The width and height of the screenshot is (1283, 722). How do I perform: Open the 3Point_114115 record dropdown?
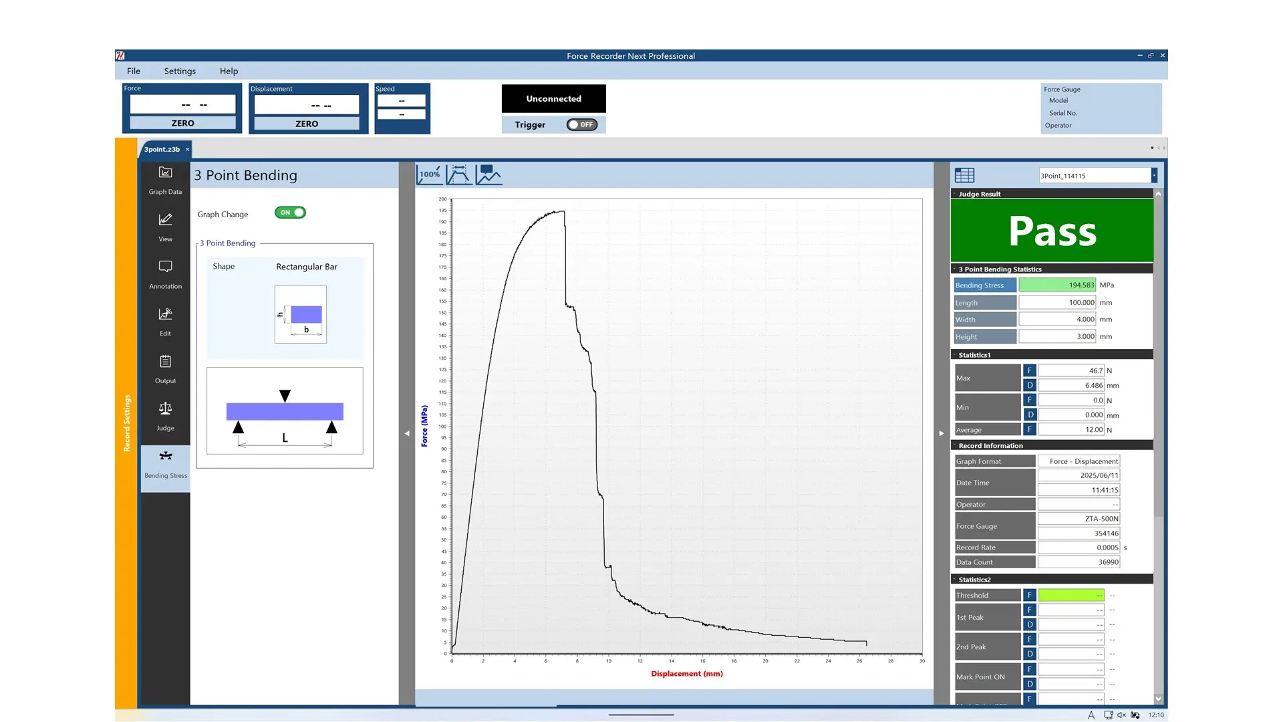[1153, 175]
